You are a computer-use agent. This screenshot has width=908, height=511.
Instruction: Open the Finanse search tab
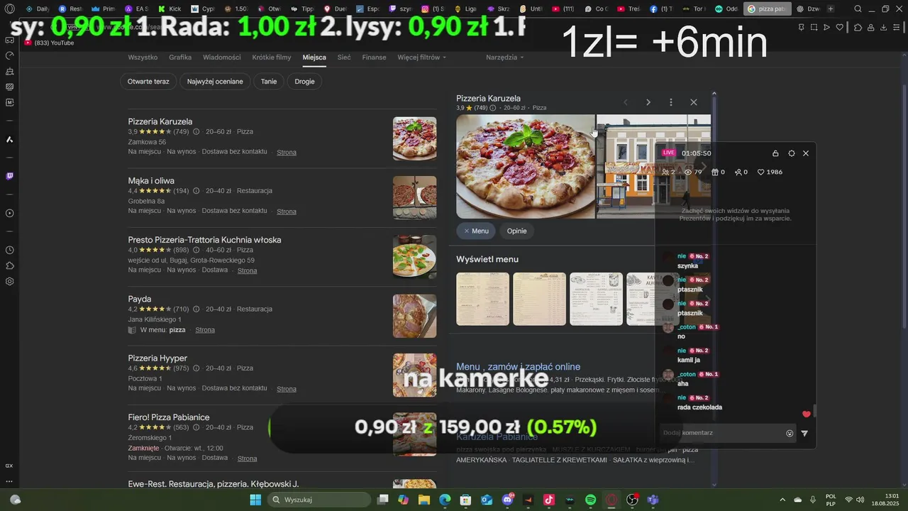[374, 57]
